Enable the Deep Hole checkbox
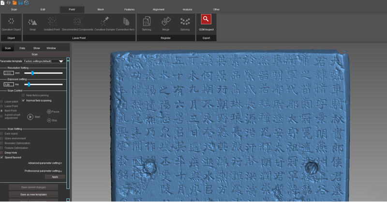 point(2,152)
